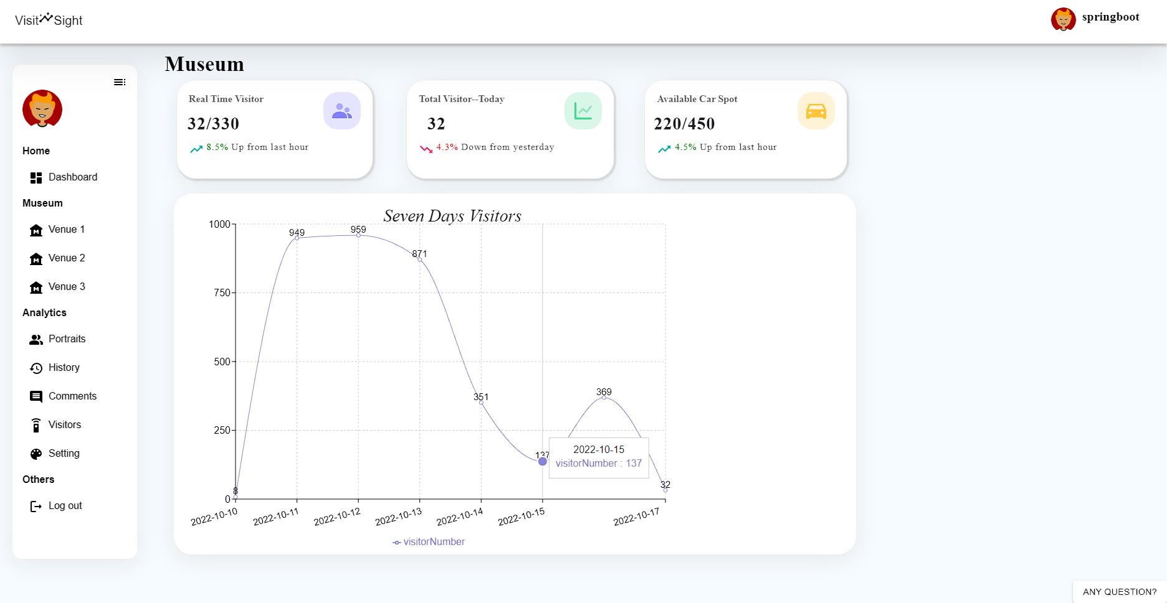This screenshot has width=1167, height=603.
Task: Click Log out in the sidebar
Action: coord(65,505)
